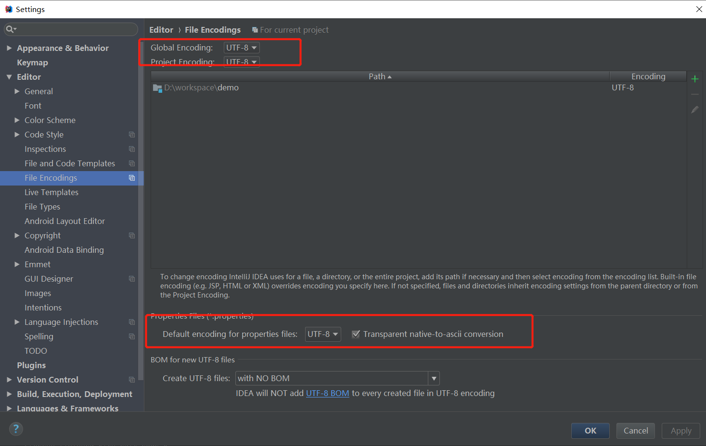Image resolution: width=706 pixels, height=446 pixels.
Task: Click the reset icon next to Copyright
Action: coord(131,235)
